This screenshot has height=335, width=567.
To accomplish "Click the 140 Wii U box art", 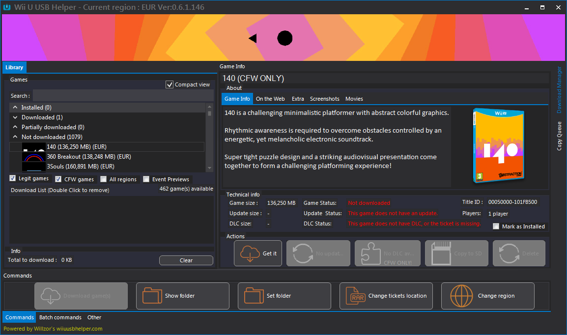I will pos(498,145).
